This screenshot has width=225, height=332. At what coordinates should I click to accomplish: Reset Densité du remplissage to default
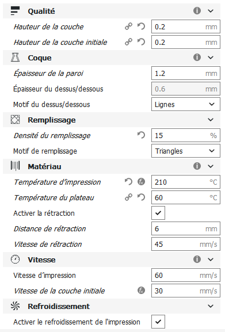coord(141,135)
